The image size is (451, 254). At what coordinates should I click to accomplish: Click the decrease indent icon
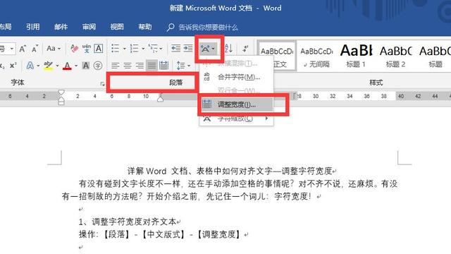(175, 49)
